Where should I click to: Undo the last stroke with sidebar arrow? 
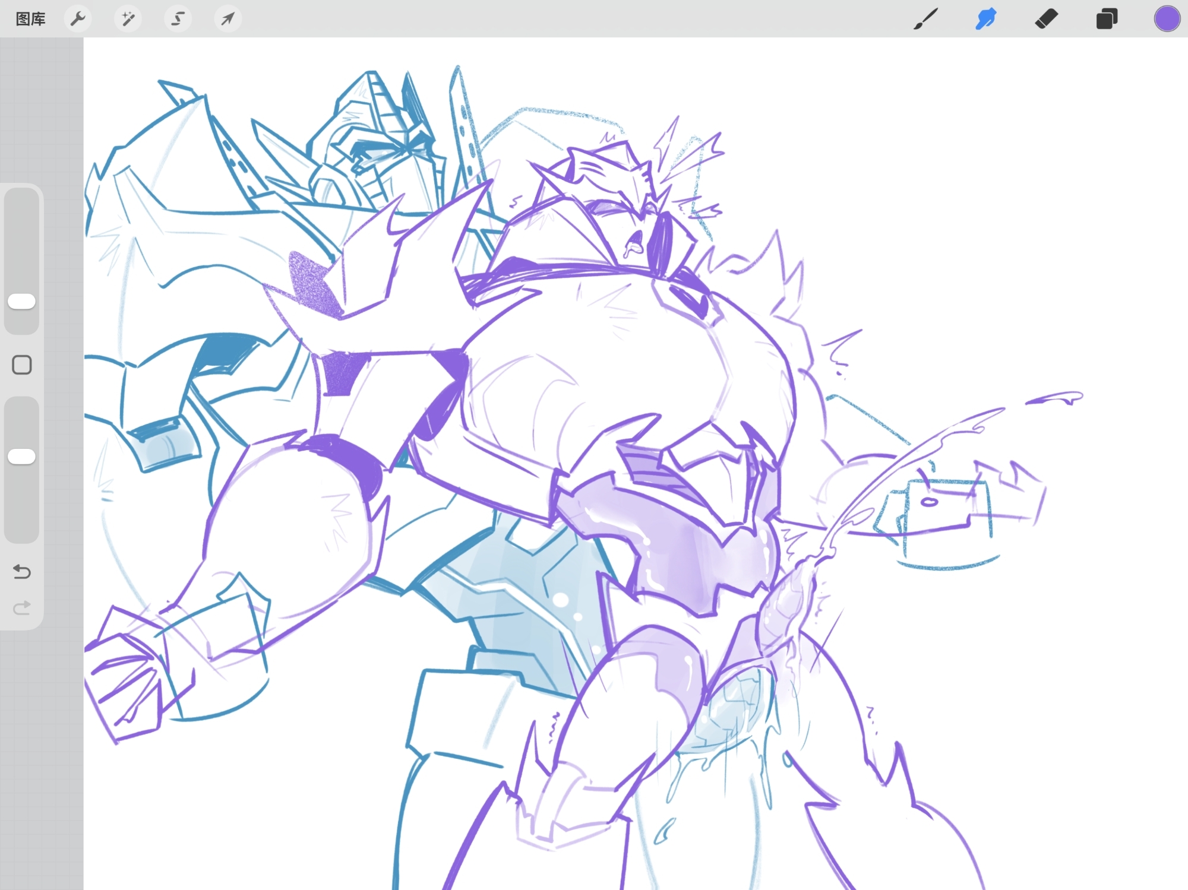coord(22,572)
